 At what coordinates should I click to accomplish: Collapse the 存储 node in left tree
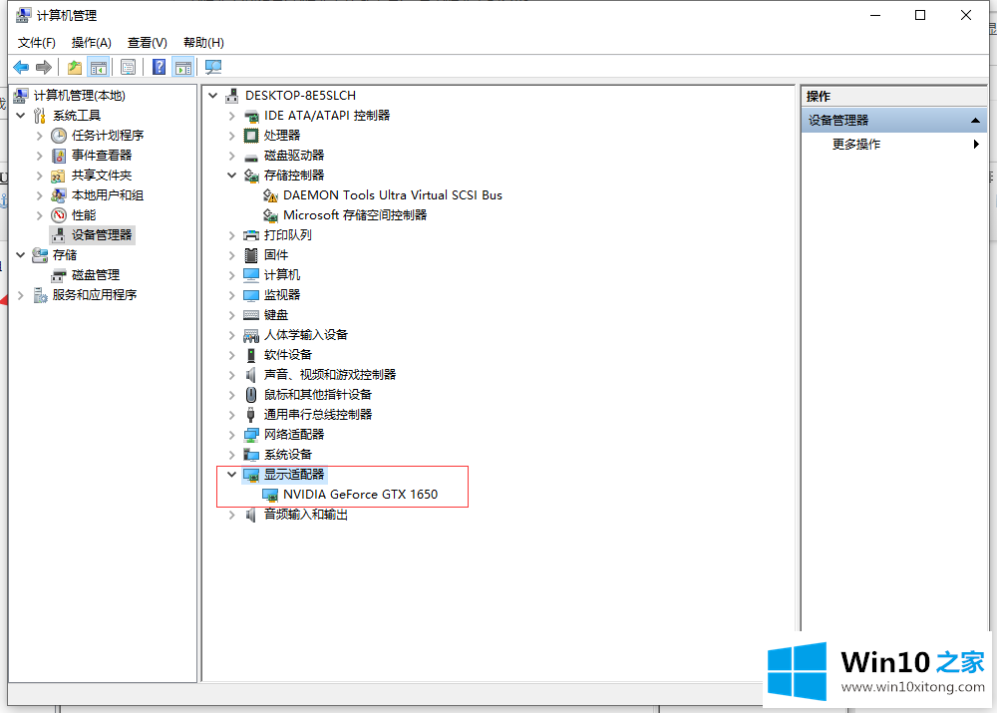pyautogui.click(x=21, y=255)
